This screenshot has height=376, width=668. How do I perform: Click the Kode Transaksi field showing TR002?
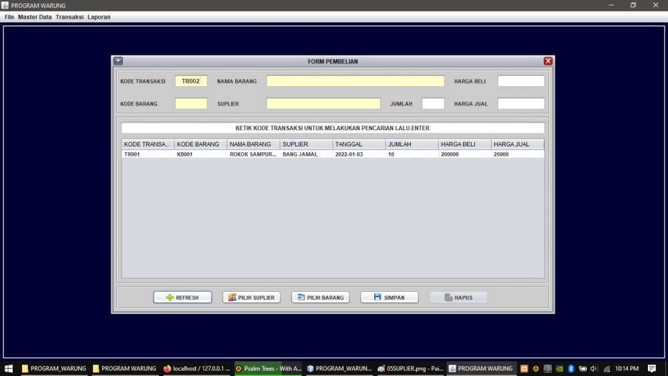[191, 81]
